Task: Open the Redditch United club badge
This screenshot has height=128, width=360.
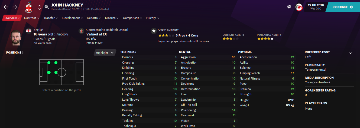Action: pos(28,7)
